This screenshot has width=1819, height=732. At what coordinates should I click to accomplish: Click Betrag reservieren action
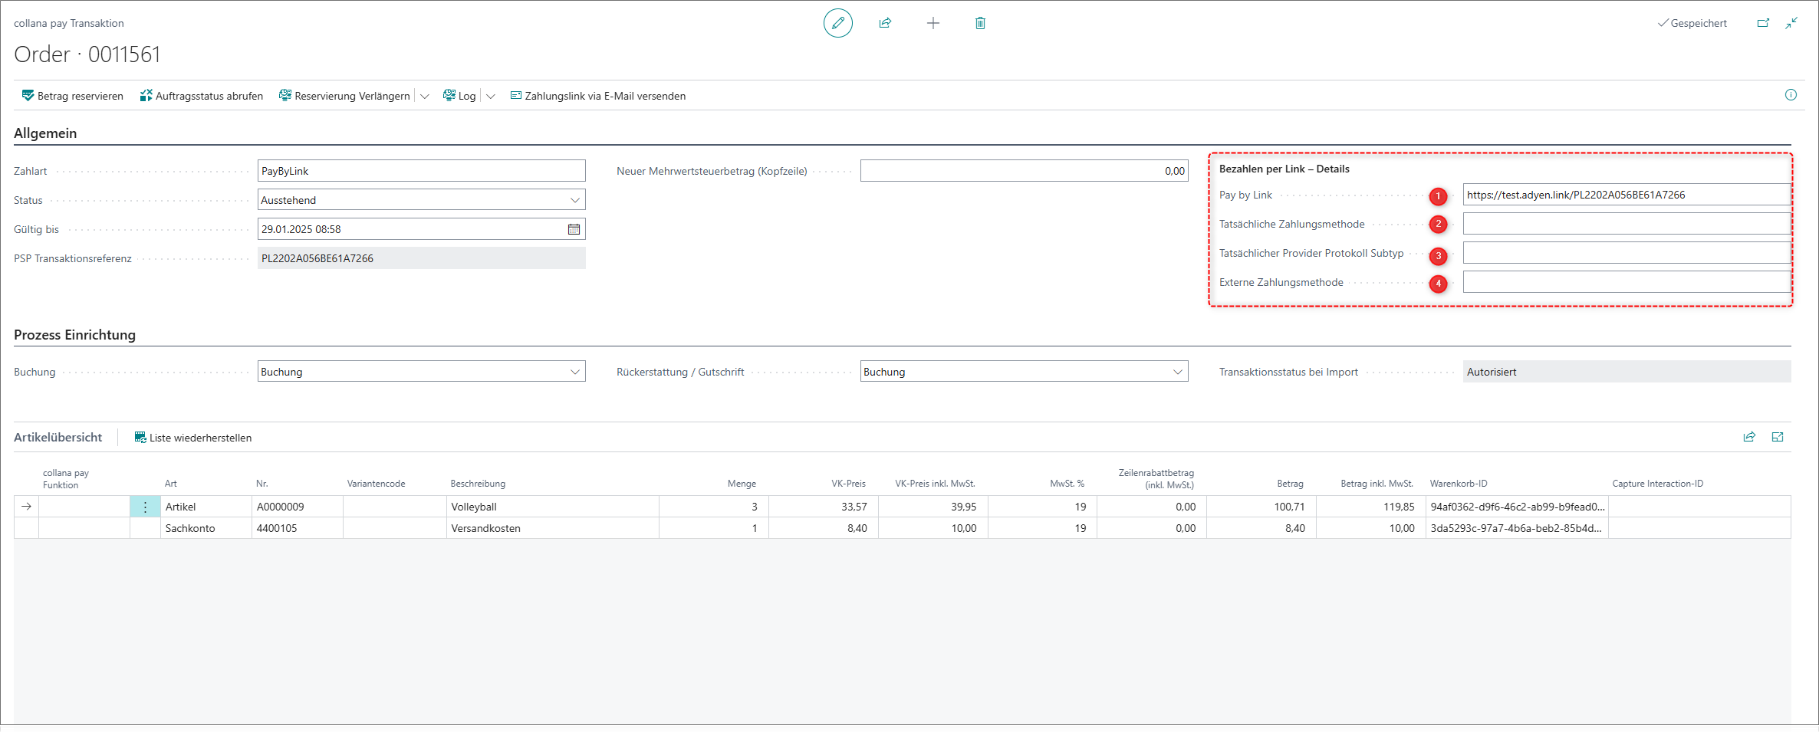pos(73,96)
